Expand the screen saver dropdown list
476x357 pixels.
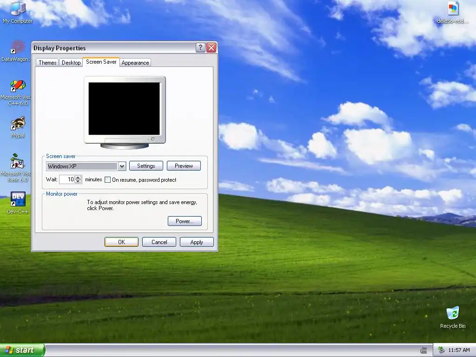pyautogui.click(x=122, y=166)
